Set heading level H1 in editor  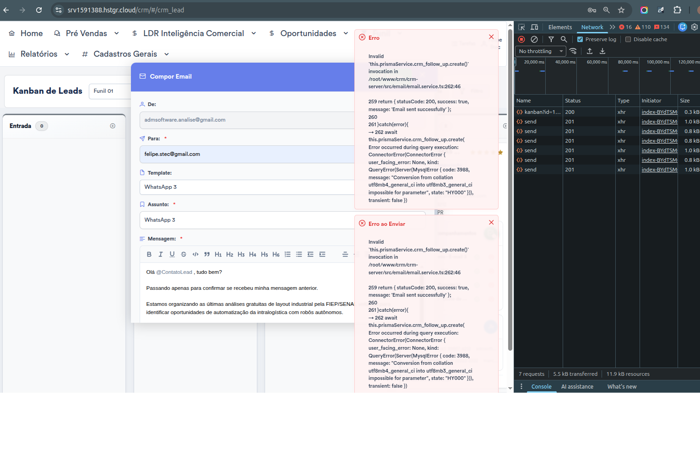pyautogui.click(x=218, y=254)
